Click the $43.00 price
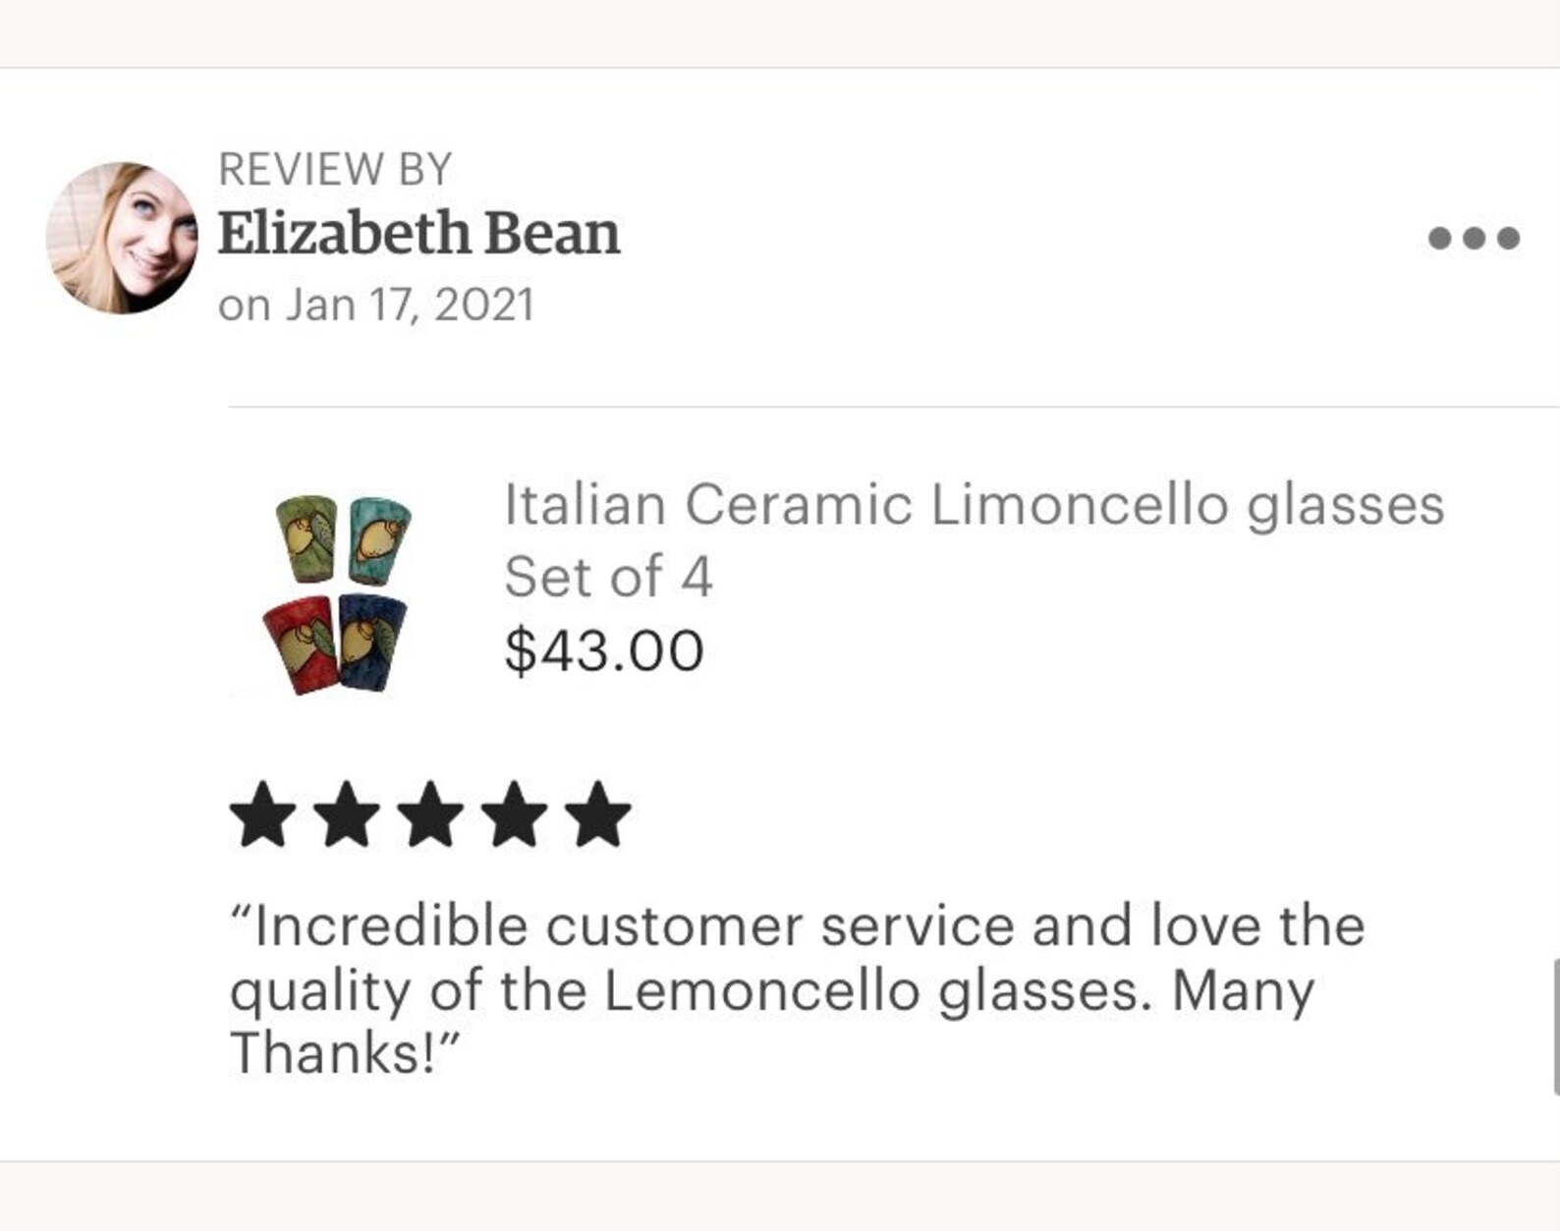This screenshot has width=1560, height=1231. tap(604, 650)
